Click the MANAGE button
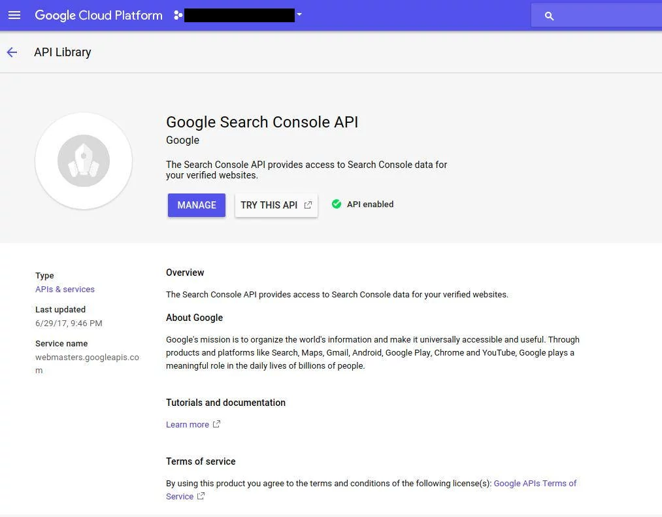 [x=196, y=205]
